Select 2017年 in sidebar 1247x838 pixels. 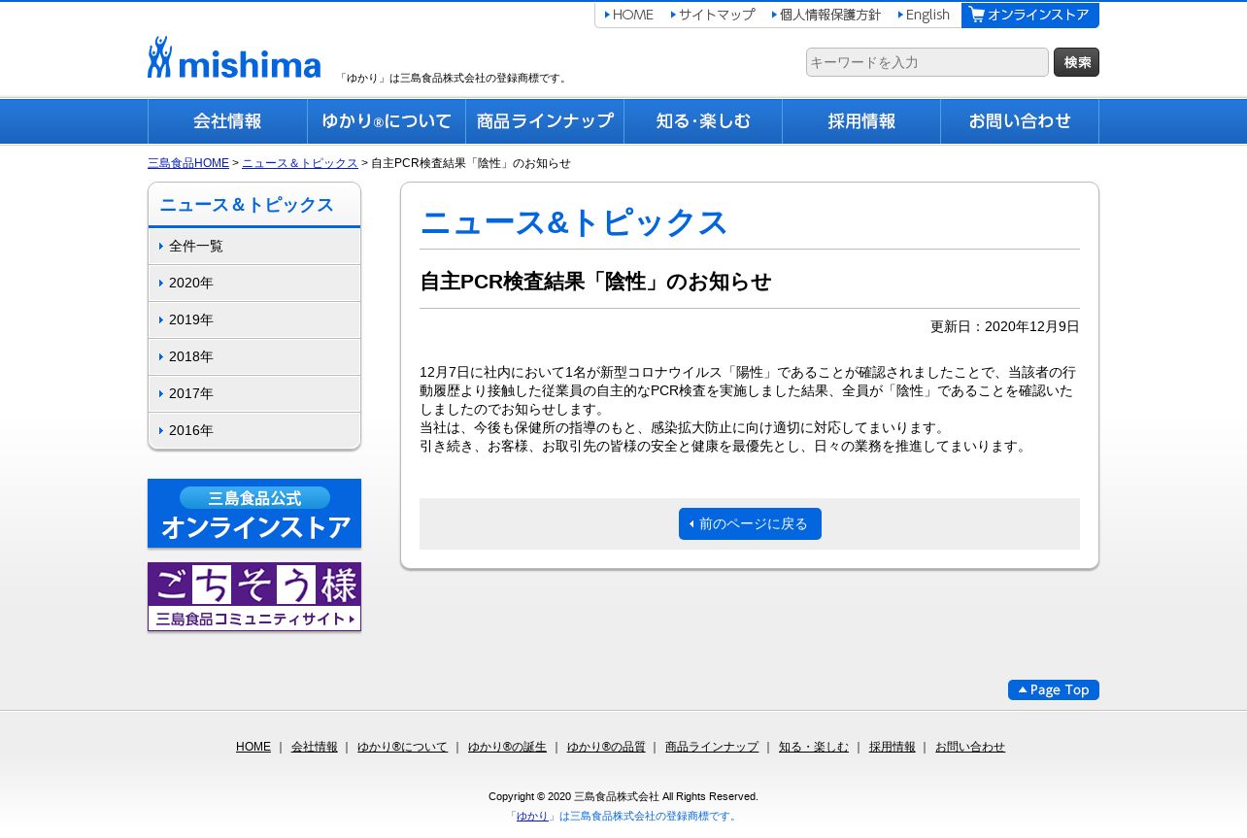tap(254, 394)
